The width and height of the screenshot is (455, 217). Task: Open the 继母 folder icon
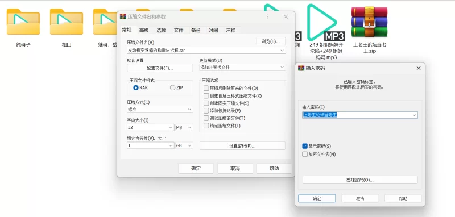pos(105,22)
